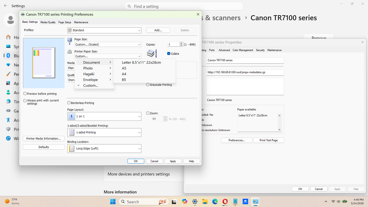The height and width of the screenshot is (207, 368).
Task: Open Maintenance tab in Printing Preferences
Action: click(x=81, y=22)
